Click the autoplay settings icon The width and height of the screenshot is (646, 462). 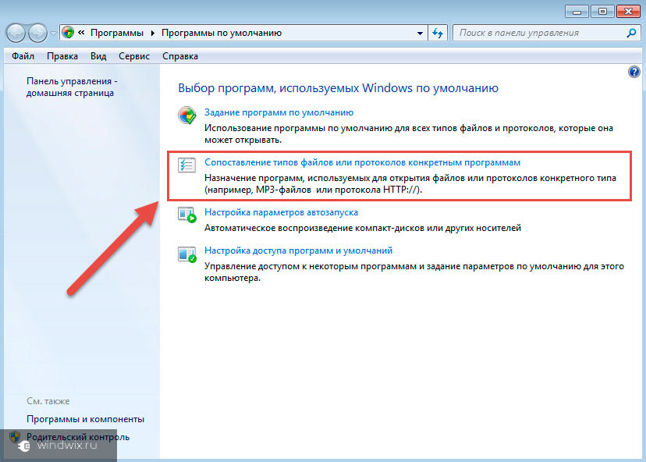(187, 215)
